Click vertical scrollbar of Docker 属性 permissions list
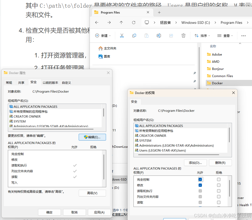The image size is (252, 220). (104, 167)
